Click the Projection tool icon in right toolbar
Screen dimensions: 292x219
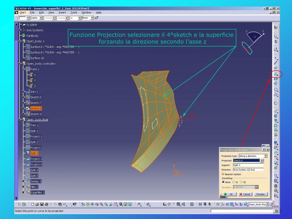276,74
